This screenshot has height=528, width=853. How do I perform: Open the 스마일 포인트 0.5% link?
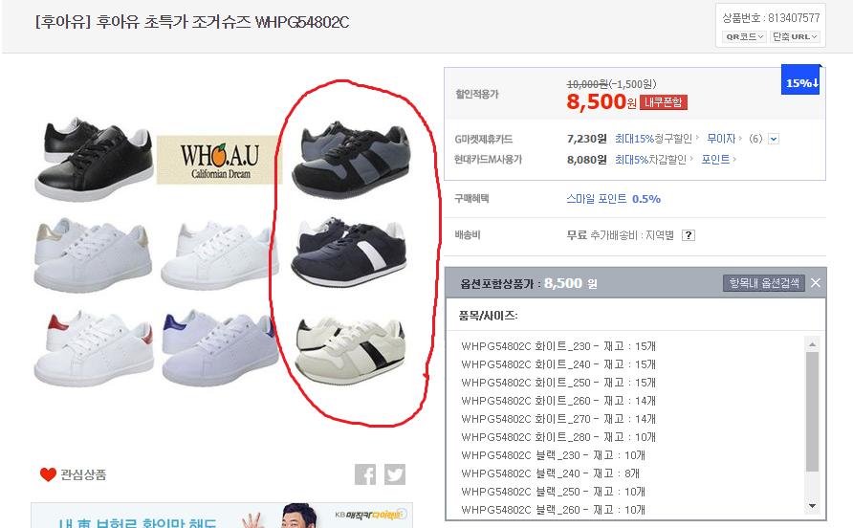pyautogui.click(x=613, y=199)
